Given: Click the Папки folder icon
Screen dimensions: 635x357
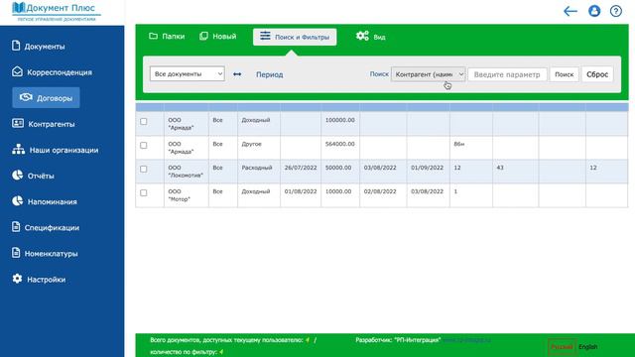Looking at the screenshot, I should (153, 36).
